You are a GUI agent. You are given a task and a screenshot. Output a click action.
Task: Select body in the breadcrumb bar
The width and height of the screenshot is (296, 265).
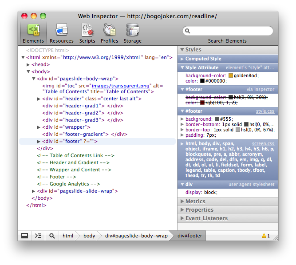pos(89,236)
